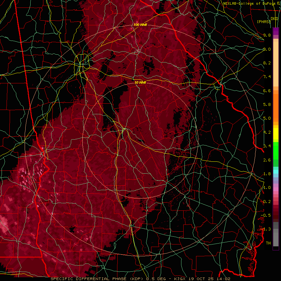Pick the peach swatch in the color bar

tap(276, 65)
